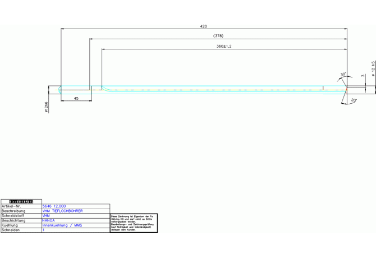The height and width of the screenshot is (258, 376).
Task: Select the 420 overall length dimension
Action: point(203,26)
